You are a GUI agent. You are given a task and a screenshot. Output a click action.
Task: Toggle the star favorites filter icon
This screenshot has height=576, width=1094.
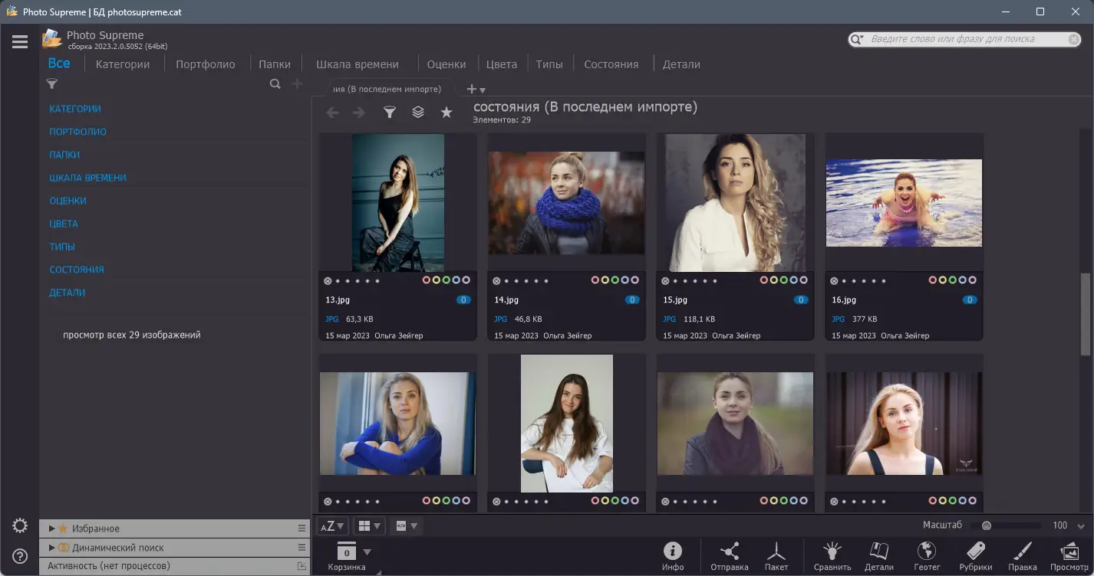click(446, 112)
